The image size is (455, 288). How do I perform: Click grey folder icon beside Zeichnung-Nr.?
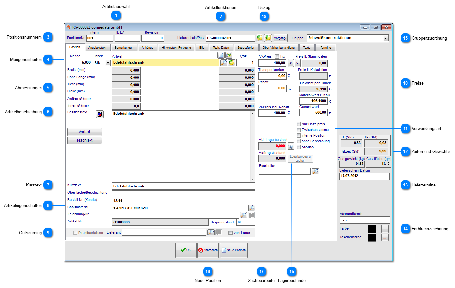pos(251,215)
